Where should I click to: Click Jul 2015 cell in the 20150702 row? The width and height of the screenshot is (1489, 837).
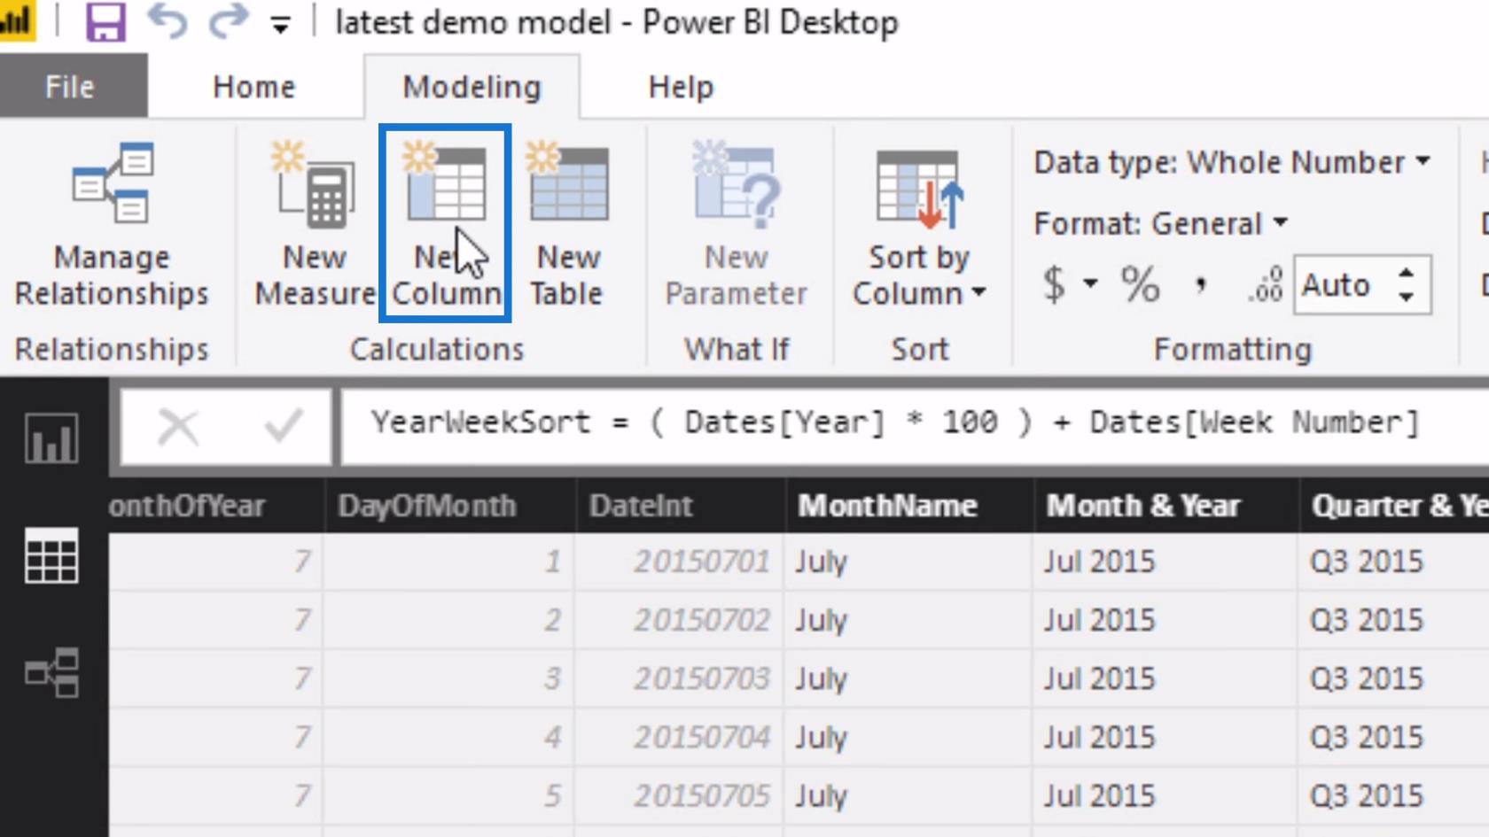click(1165, 620)
